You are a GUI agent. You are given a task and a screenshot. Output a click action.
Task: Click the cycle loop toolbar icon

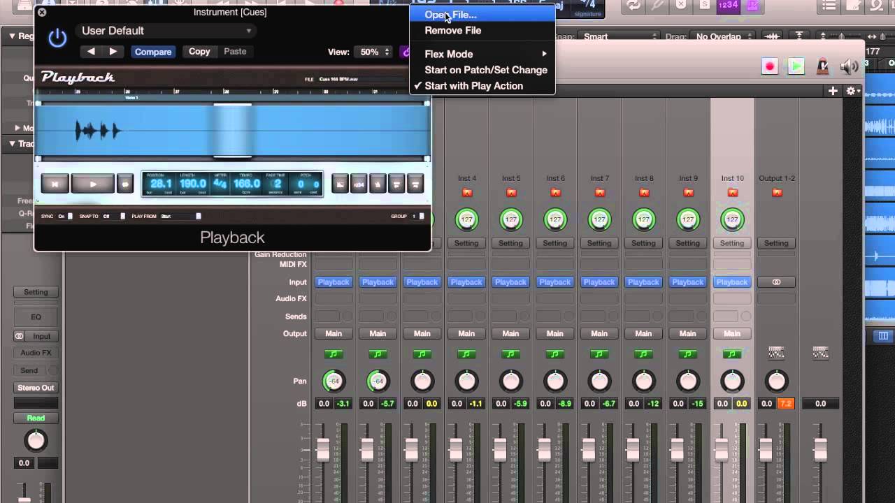pyautogui.click(x=633, y=6)
